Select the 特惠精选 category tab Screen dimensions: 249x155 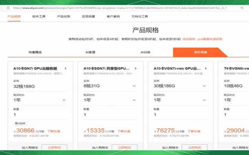click(35, 52)
